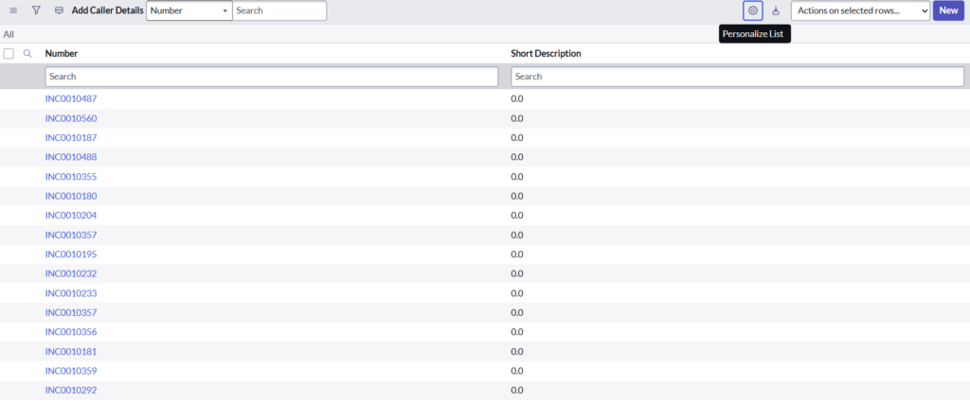Toggle the column search magnifier icon
The width and height of the screenshot is (970, 403).
click(27, 54)
